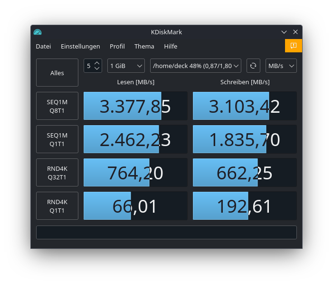Click the KDiskMark window title

pyautogui.click(x=166, y=32)
